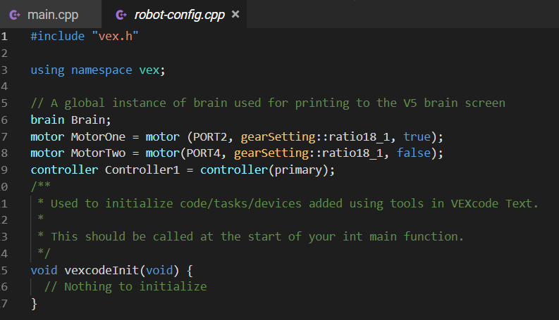
Task: Click the MotorOne variable name
Action: pos(98,136)
